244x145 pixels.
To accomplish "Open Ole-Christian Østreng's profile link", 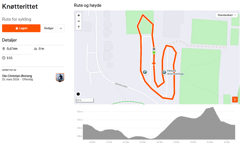I will point(17,76).
